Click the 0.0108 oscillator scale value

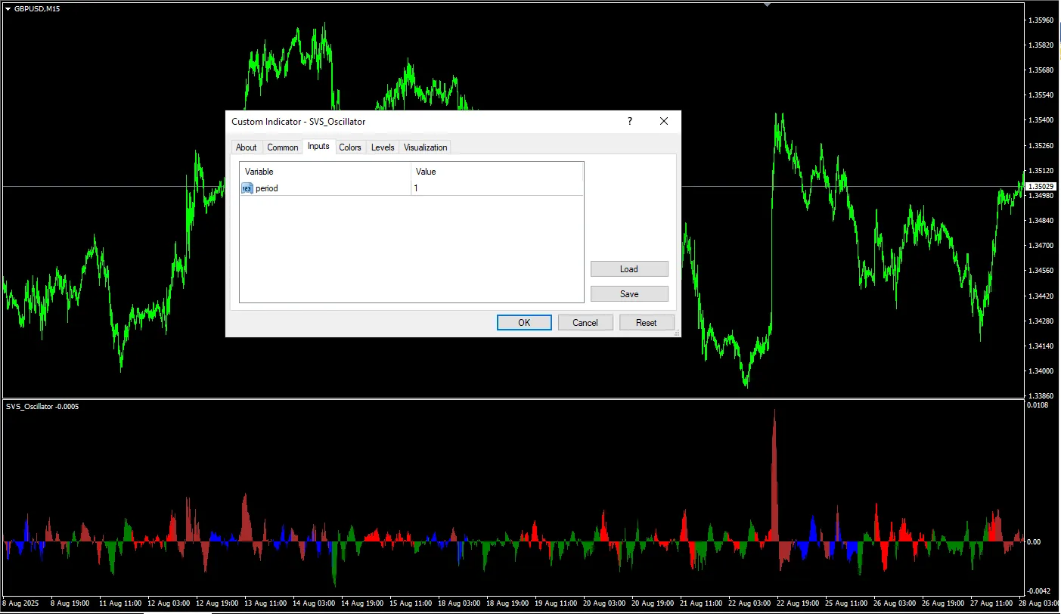[x=1038, y=406]
